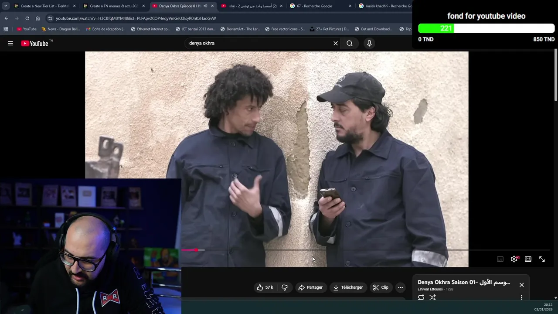Viewport: 558px width, 314px height.
Task: Start voice search with the microphone icon
Action: 369,43
